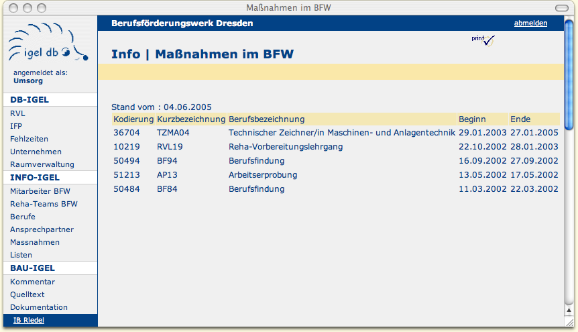Click INFO-IGEL section header
Image resolution: width=578 pixels, height=332 pixels.
point(35,178)
